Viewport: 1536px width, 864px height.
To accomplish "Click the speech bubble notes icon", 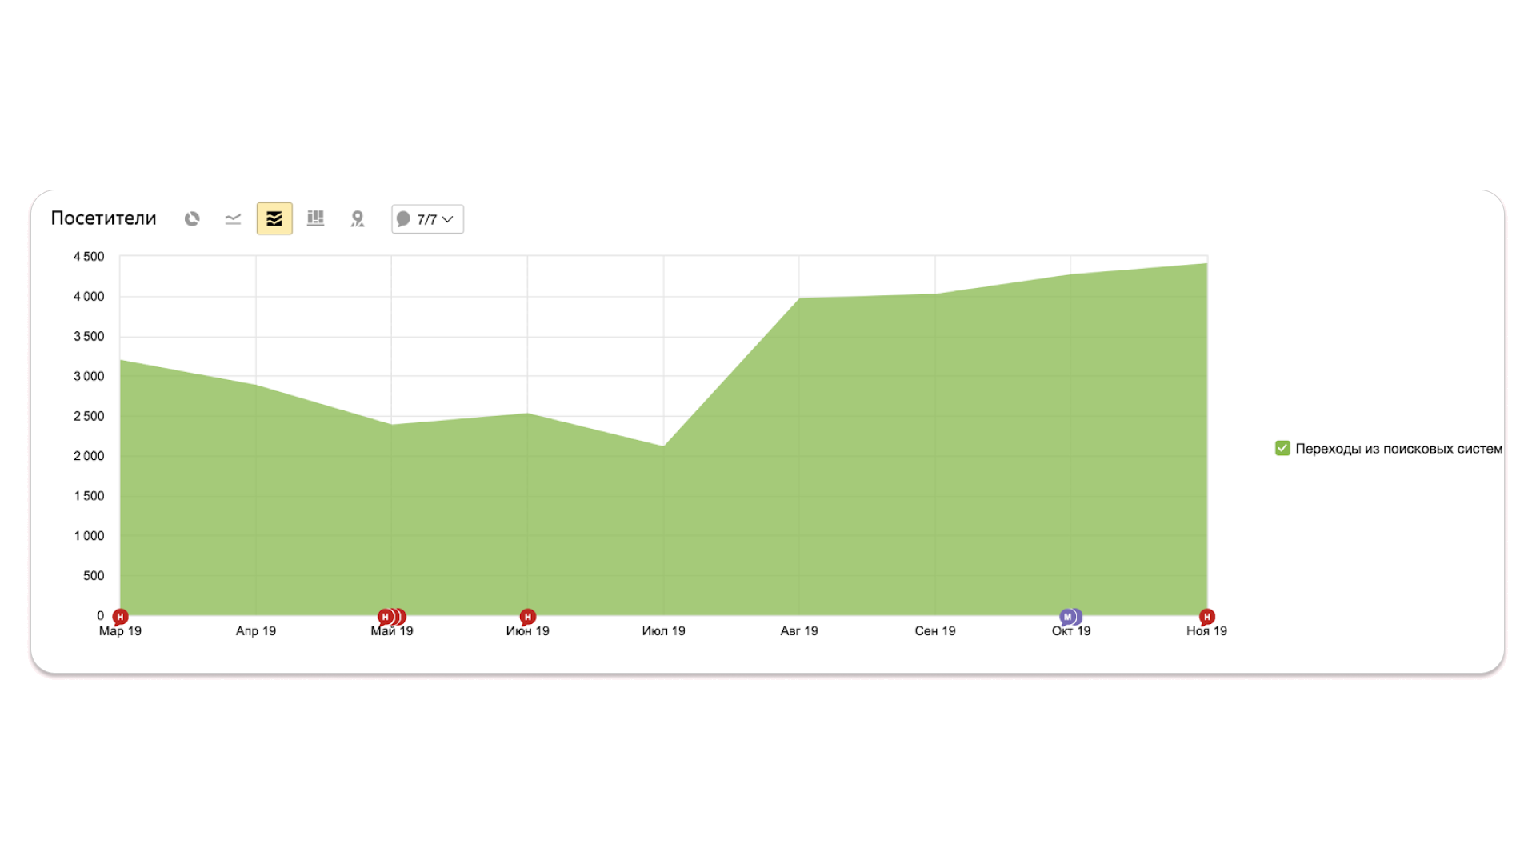I will (404, 219).
